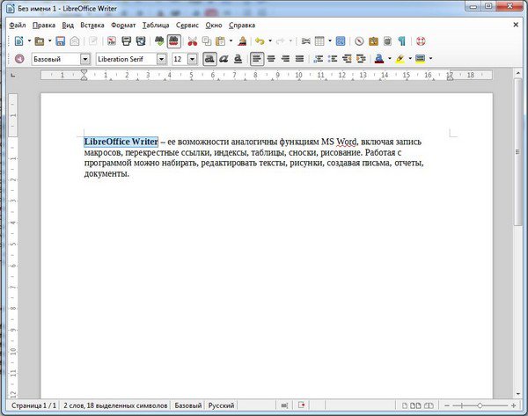
Task: Click the Cut scissors icon
Action: (190, 41)
